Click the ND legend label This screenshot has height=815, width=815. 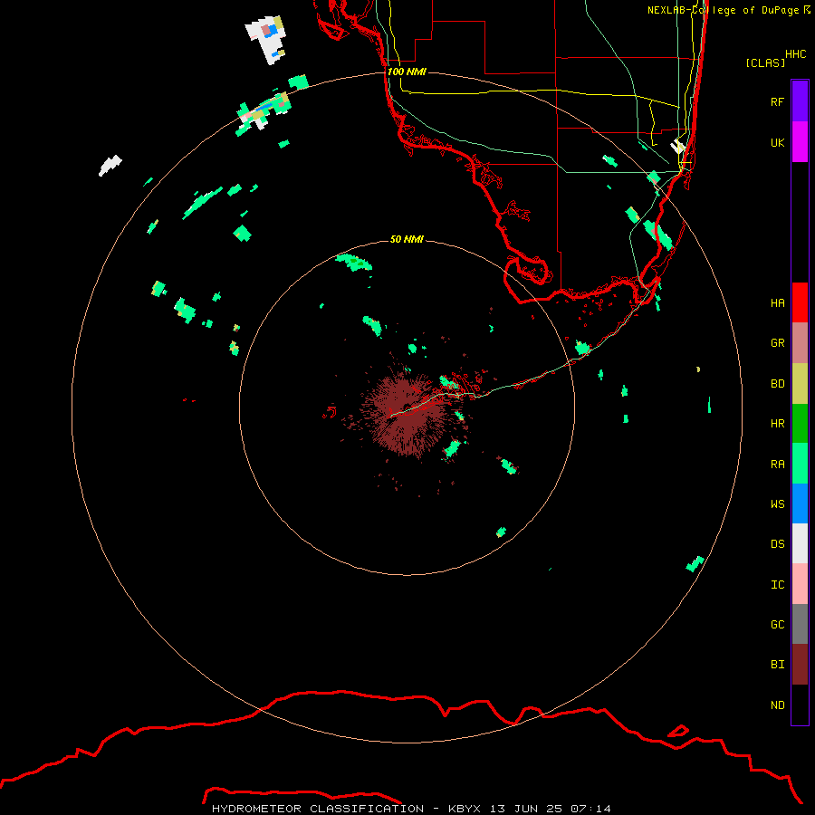tap(777, 705)
